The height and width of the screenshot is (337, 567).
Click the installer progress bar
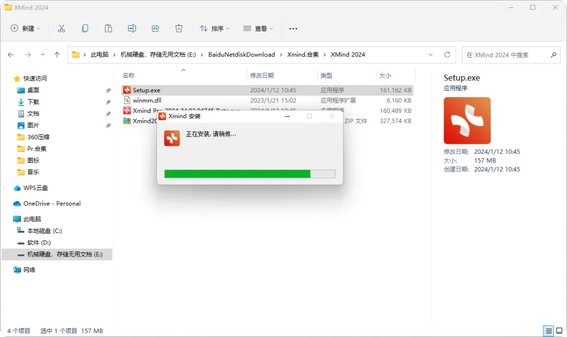(x=250, y=174)
